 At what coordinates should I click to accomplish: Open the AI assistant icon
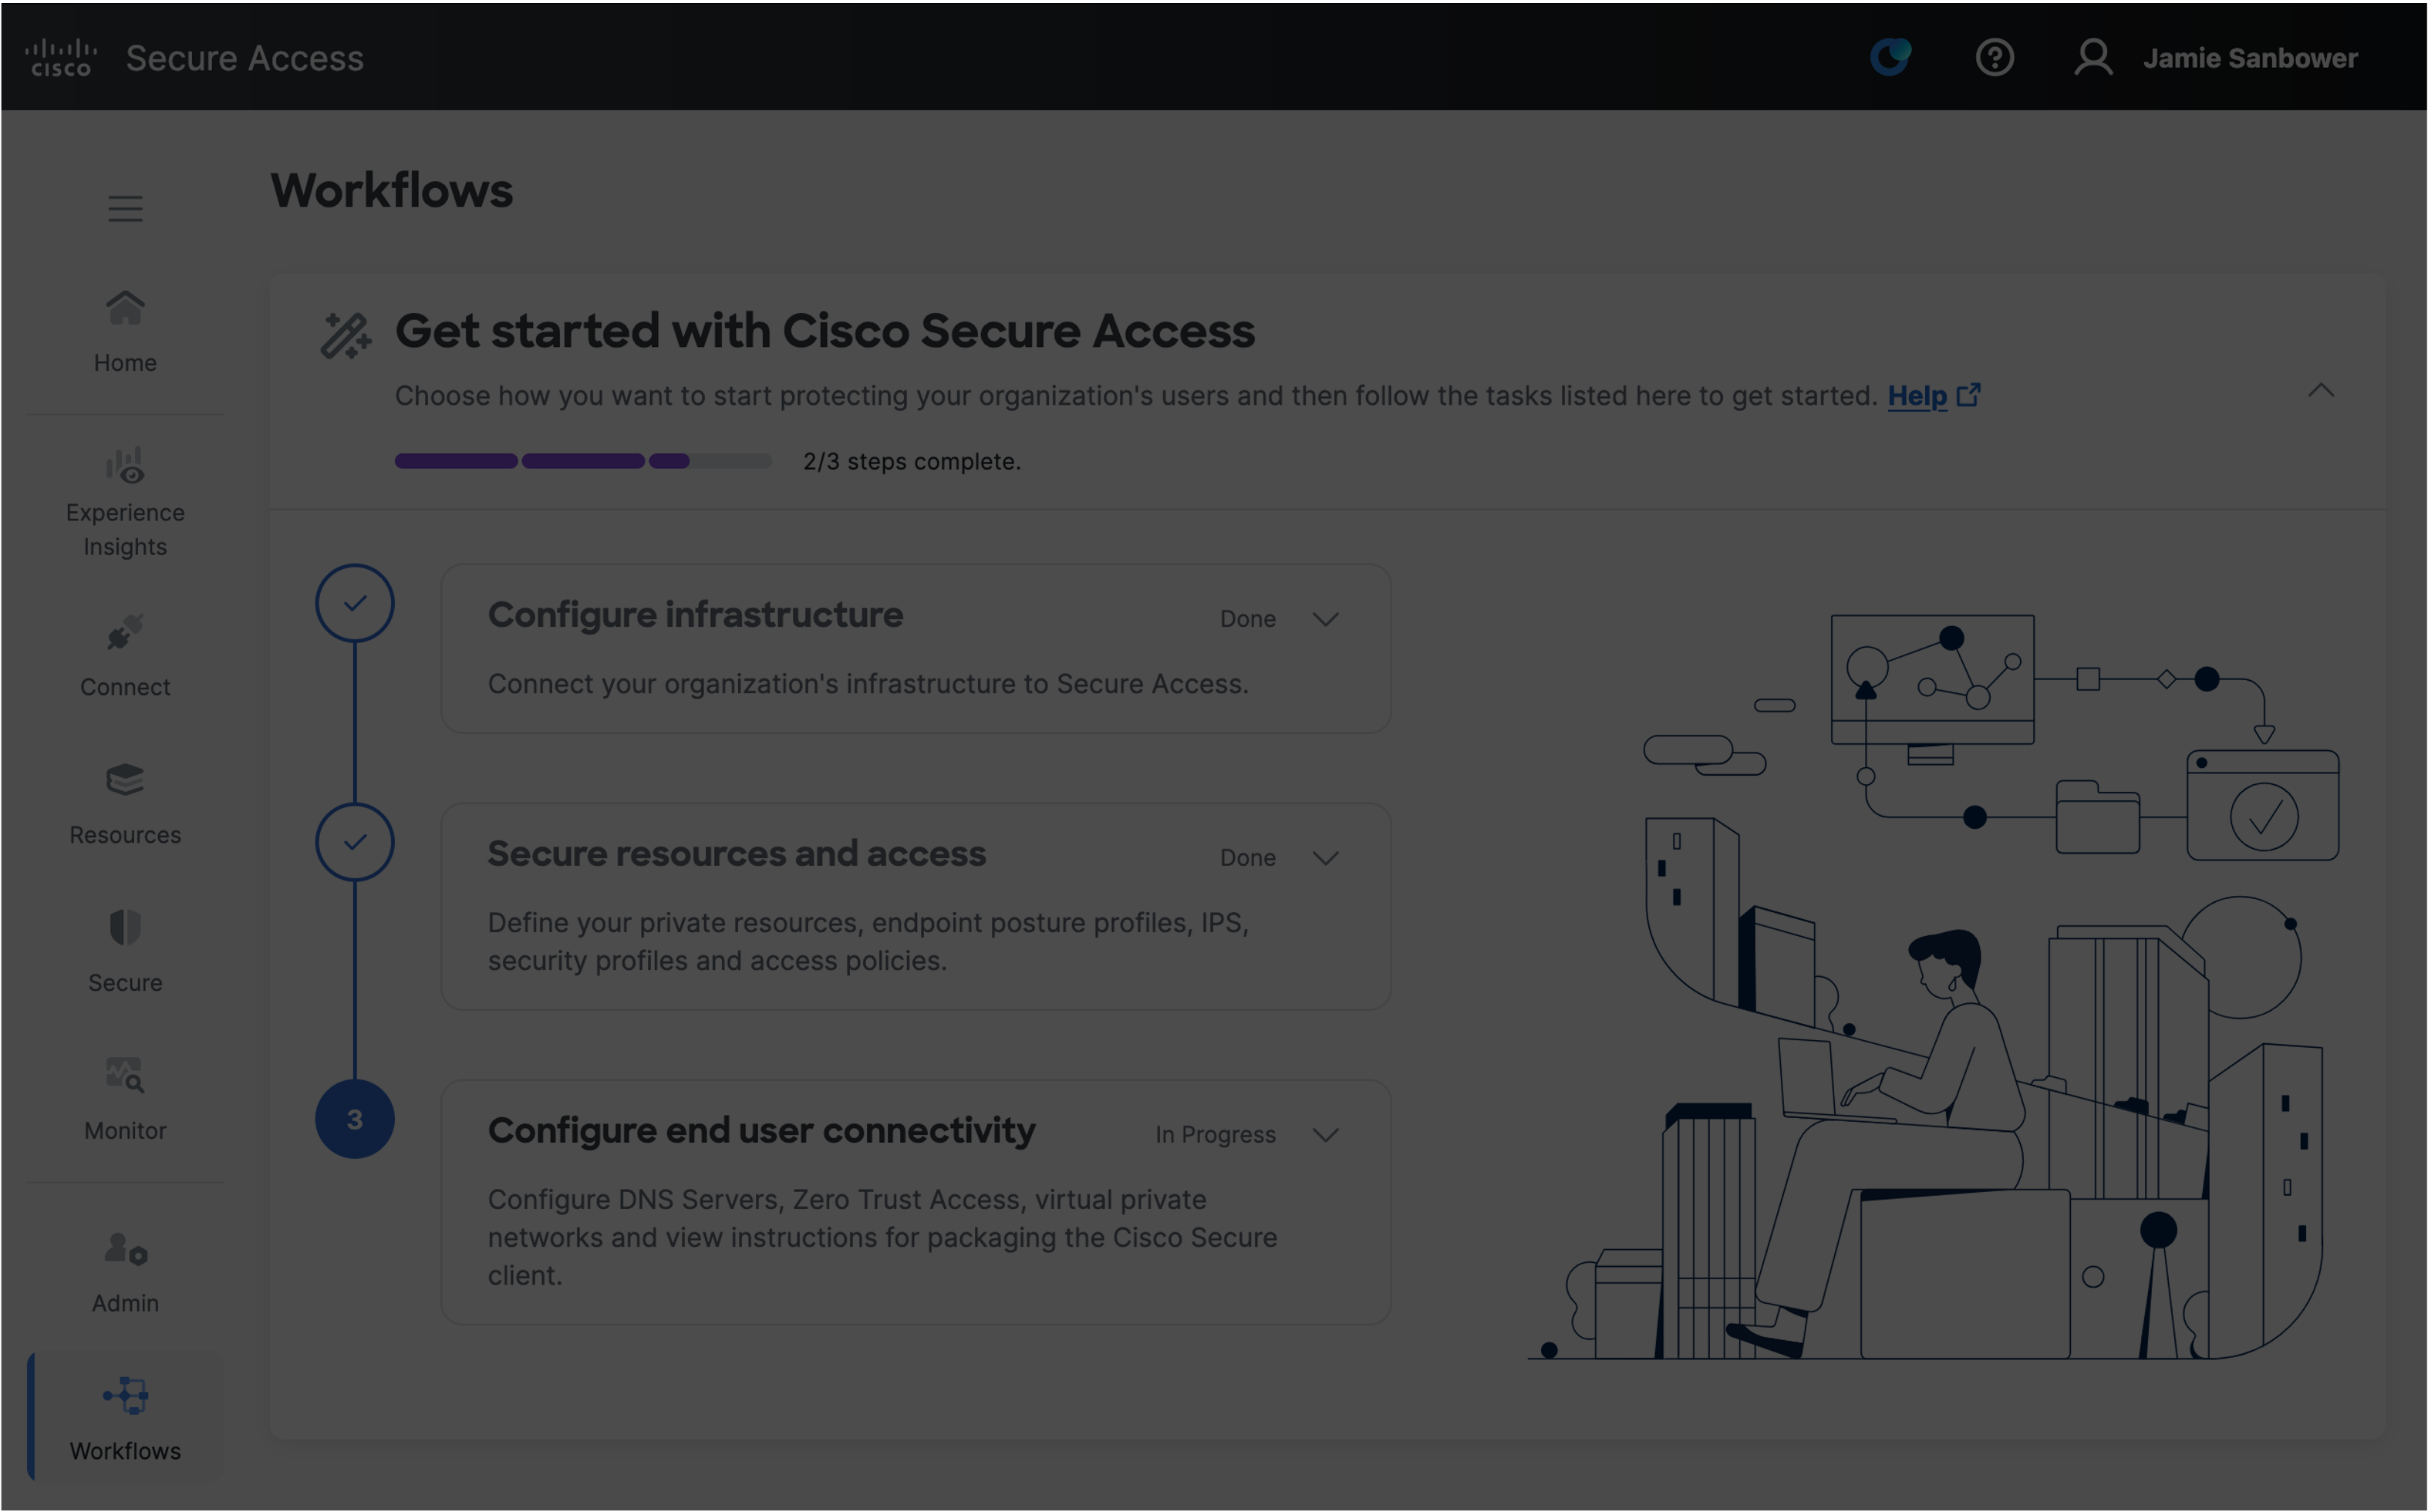[x=1890, y=57]
